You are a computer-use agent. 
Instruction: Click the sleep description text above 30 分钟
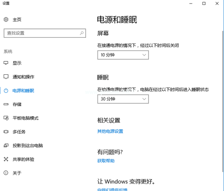pos(153,89)
